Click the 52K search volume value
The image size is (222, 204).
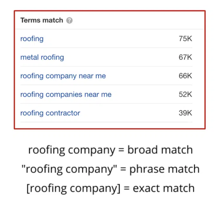pos(185,95)
